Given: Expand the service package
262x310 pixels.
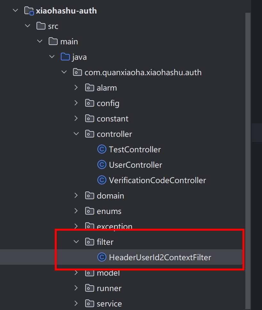Looking at the screenshot, I should point(76,303).
